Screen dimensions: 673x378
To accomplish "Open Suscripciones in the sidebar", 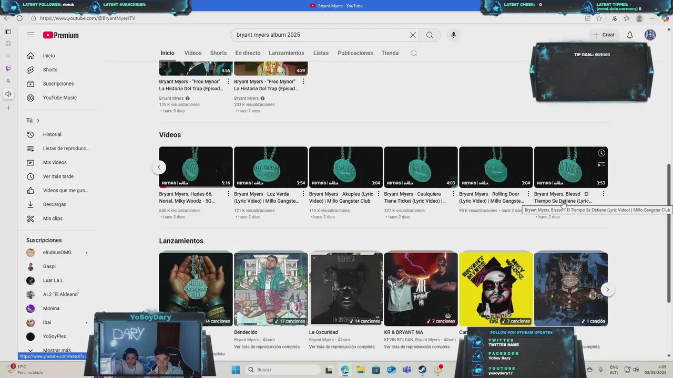I will tap(58, 84).
